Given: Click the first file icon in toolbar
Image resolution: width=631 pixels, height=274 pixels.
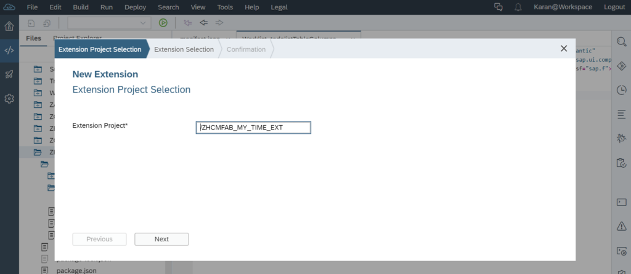Looking at the screenshot, I should 31,23.
